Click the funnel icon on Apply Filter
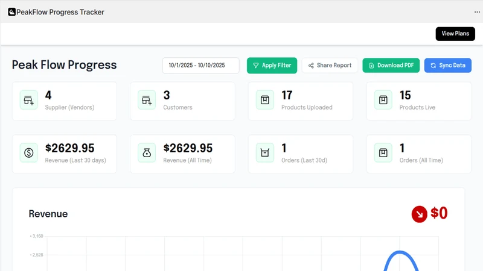 [x=255, y=66]
